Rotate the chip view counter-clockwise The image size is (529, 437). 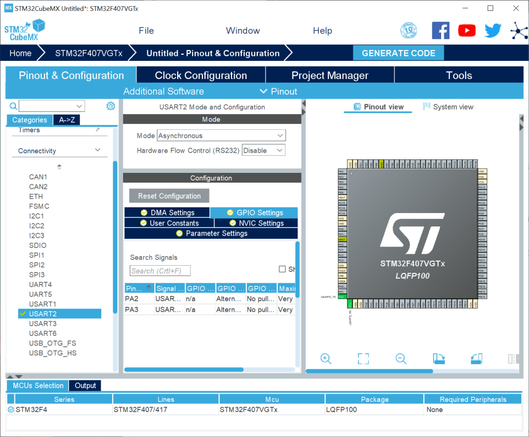476,359
